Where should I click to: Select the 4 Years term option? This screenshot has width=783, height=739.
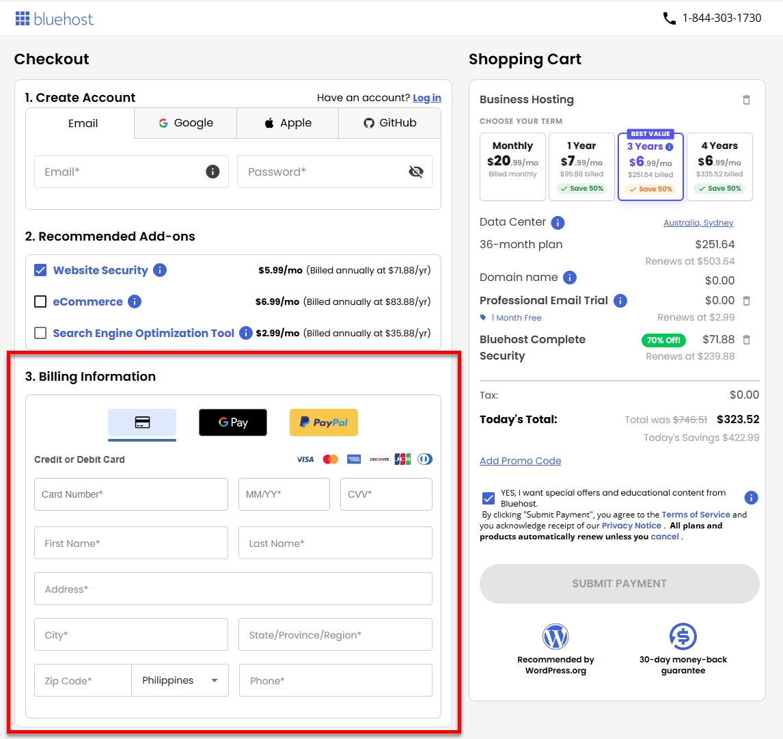coord(719,167)
